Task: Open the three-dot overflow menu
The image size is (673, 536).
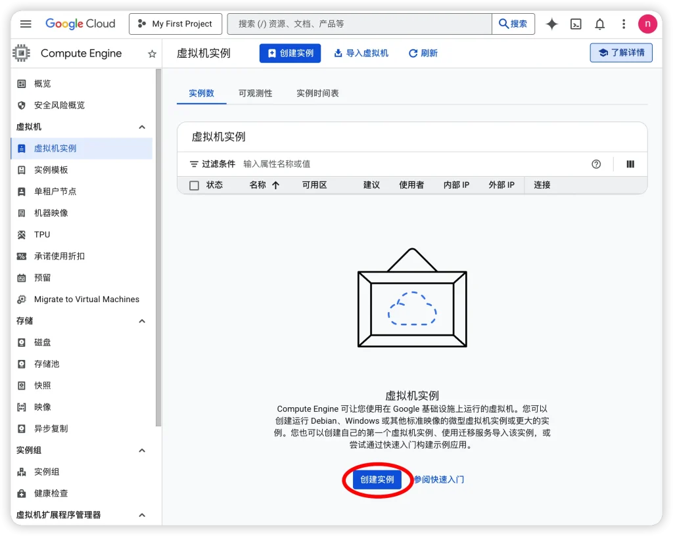Action: click(x=623, y=24)
